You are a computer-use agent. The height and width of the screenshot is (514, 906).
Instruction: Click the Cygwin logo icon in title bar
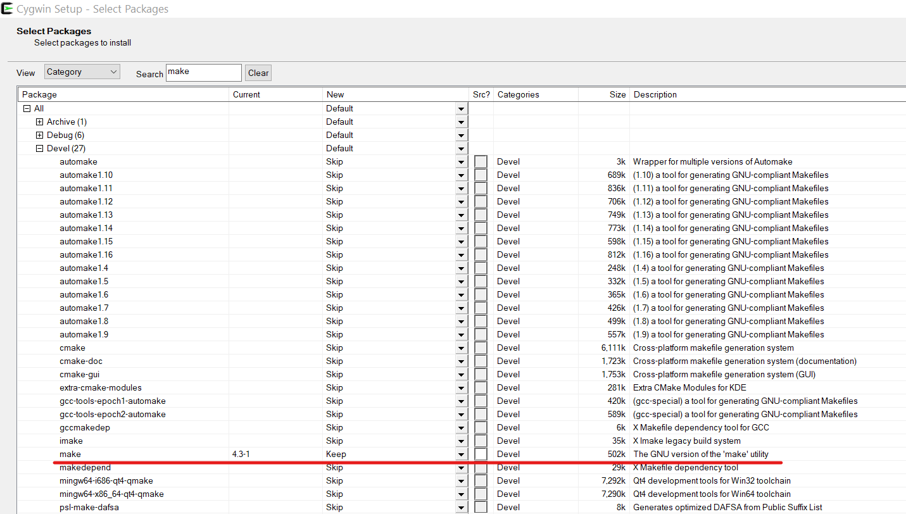click(x=8, y=9)
